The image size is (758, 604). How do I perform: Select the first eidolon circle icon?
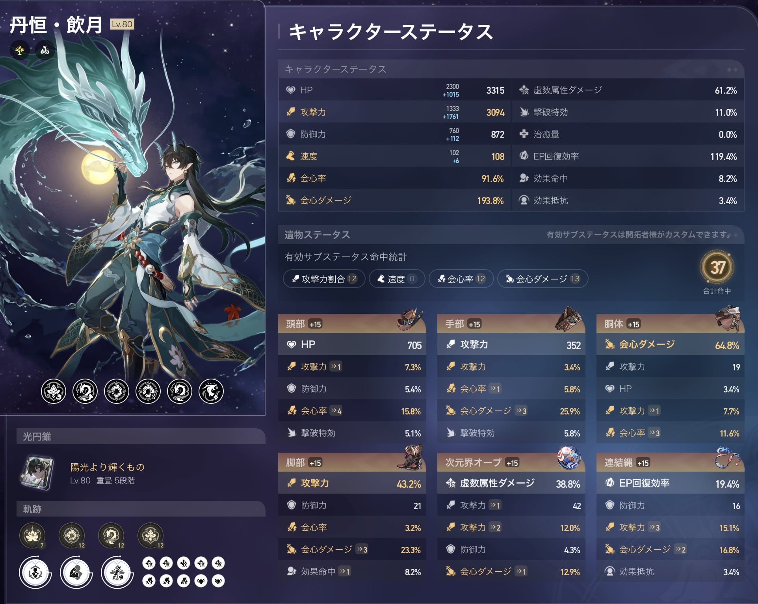54,391
